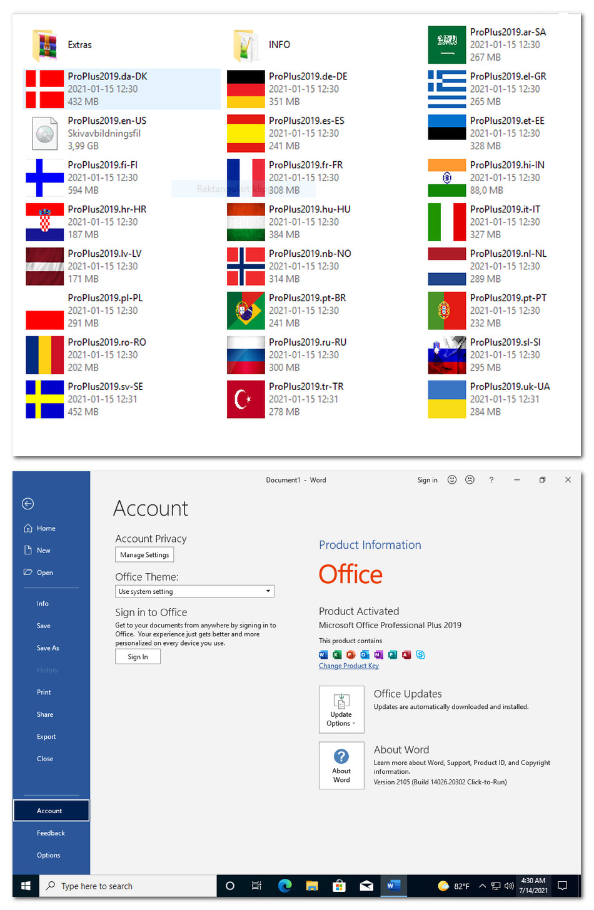Click the Change Product Key link
This screenshot has width=594, height=910.
click(x=349, y=666)
